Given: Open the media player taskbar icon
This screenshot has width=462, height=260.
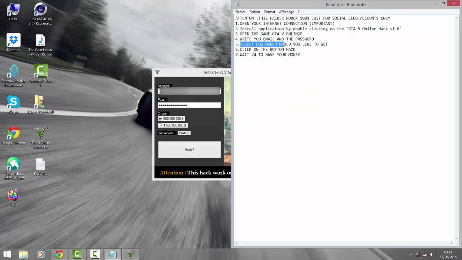Looking at the screenshot, I should (40, 254).
